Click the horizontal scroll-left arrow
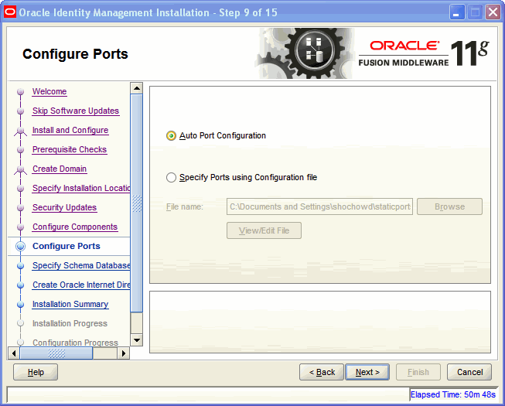Screen dimensions: 505x406 [x=13, y=353]
